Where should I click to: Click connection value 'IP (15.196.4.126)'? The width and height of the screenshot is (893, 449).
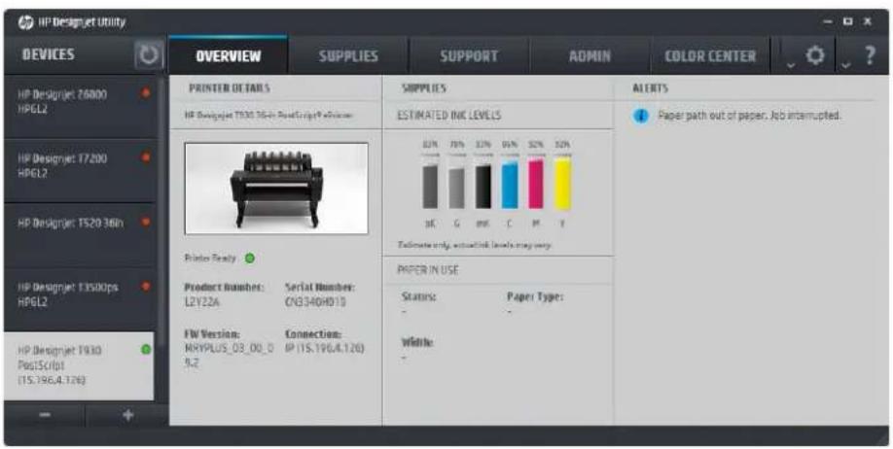pos(324,348)
